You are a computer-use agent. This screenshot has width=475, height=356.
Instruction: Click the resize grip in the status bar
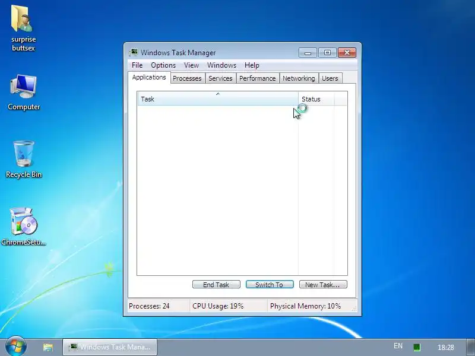click(x=354, y=309)
